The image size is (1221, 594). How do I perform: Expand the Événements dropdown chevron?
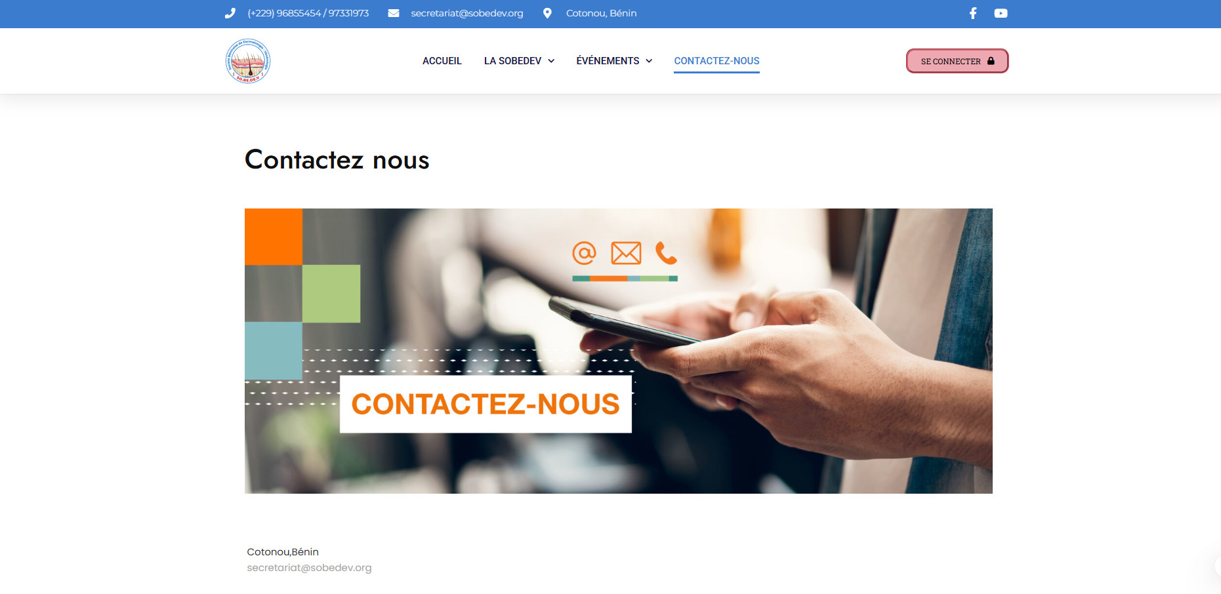(x=649, y=61)
